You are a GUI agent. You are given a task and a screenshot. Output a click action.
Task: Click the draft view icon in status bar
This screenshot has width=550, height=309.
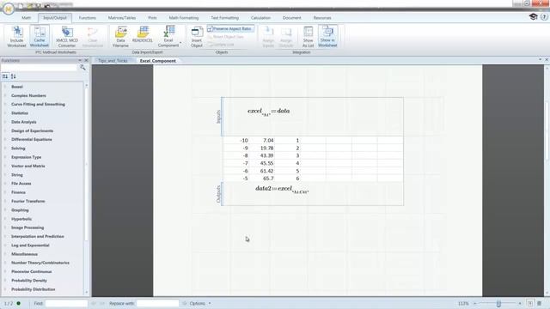click(x=540, y=303)
